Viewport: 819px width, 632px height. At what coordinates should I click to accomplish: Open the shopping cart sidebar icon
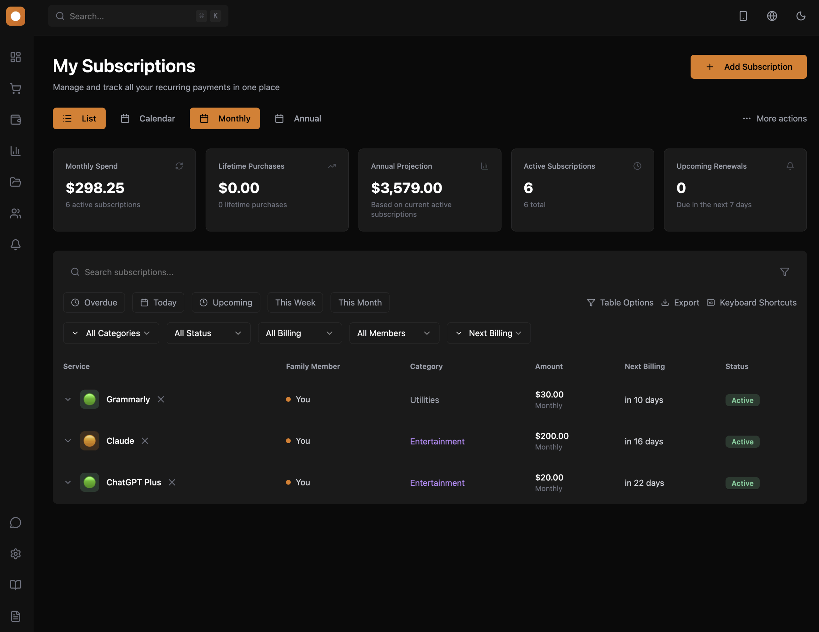tap(15, 89)
